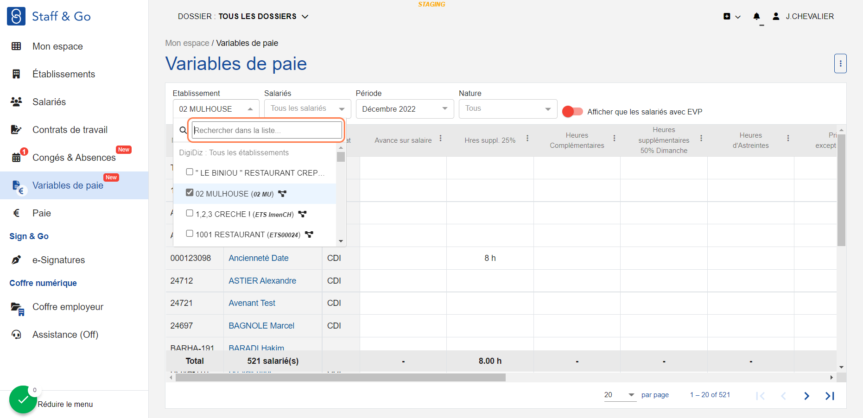Open Nature Tous dropdown
The width and height of the screenshot is (863, 418).
click(508, 109)
